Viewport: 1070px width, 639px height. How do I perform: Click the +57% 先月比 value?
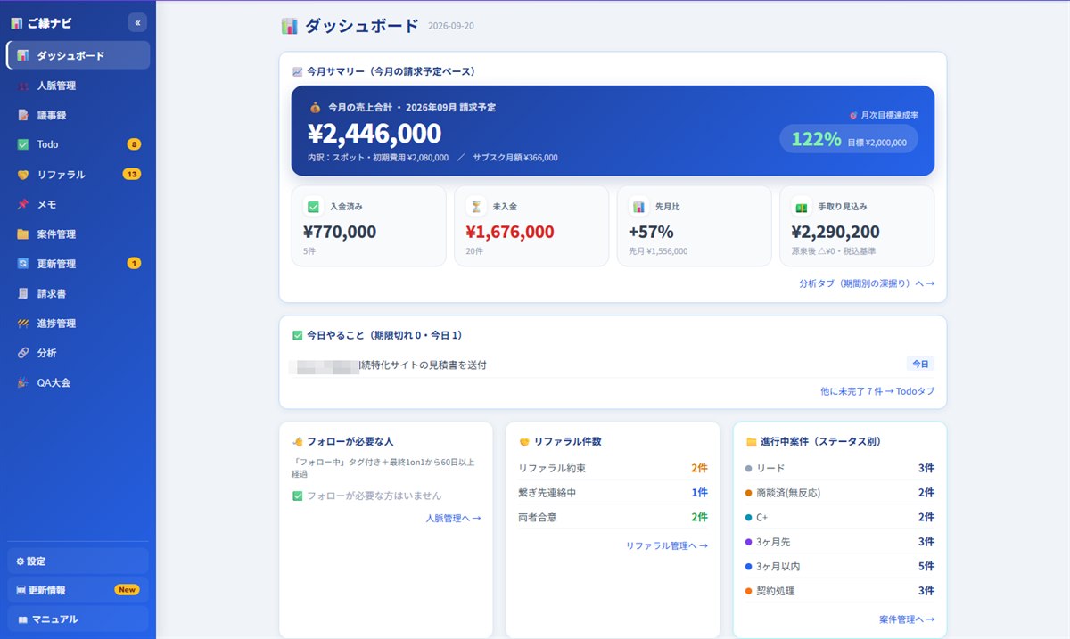click(x=651, y=233)
